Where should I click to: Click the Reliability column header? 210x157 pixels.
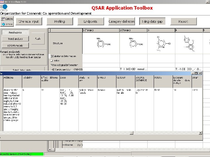[31, 81]
